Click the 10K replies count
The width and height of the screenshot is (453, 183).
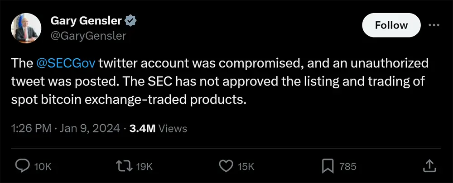pos(43,167)
